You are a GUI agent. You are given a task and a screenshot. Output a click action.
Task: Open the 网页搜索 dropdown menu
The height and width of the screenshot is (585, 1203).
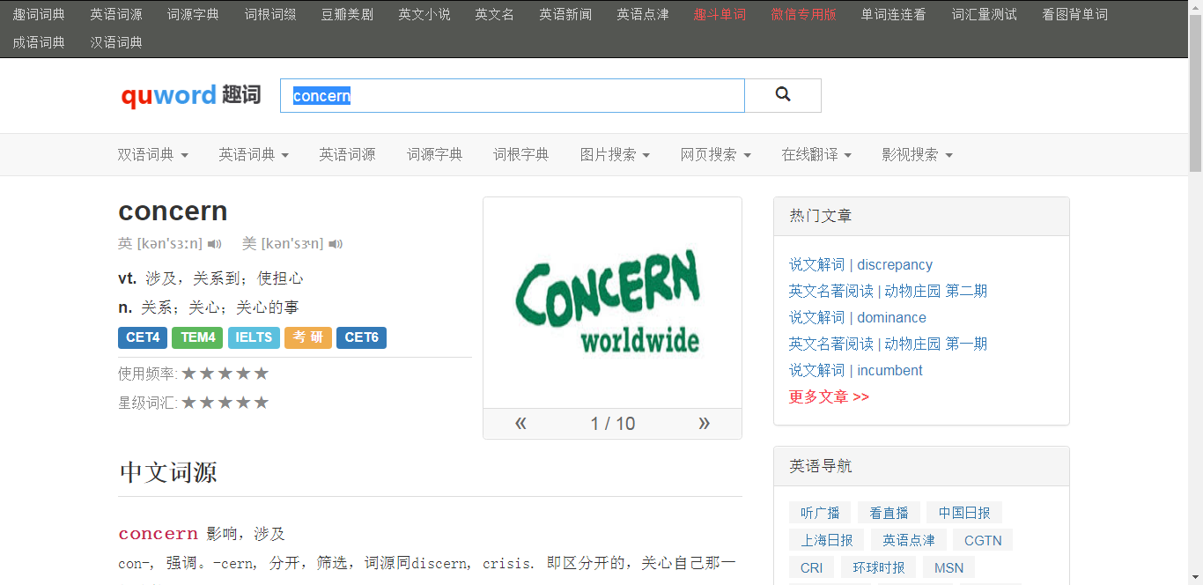tap(716, 155)
